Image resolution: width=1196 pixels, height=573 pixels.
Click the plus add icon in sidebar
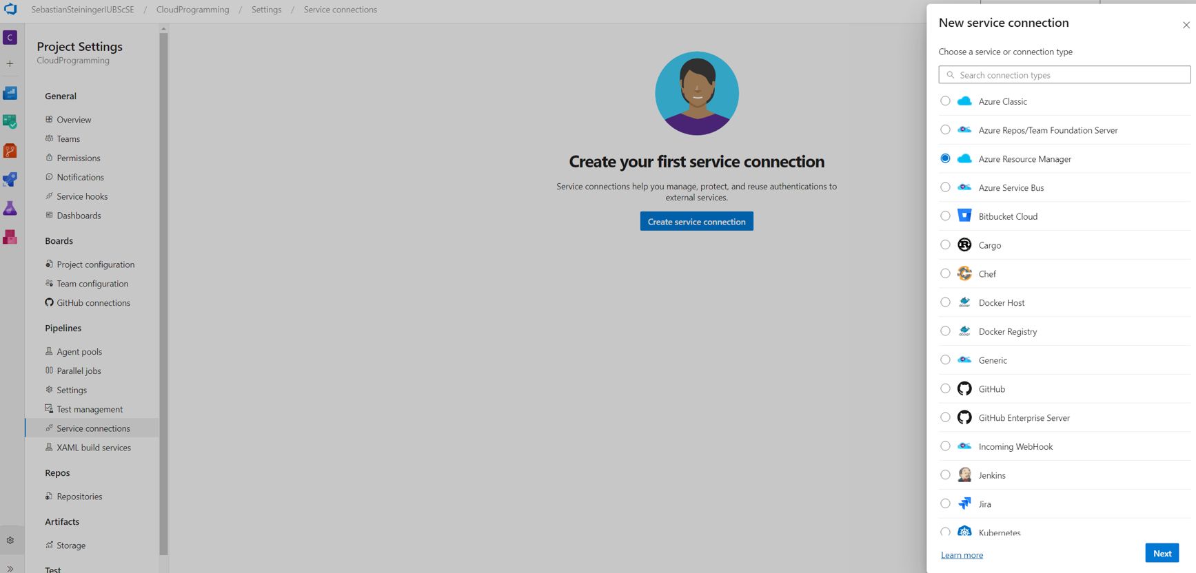[x=10, y=63]
